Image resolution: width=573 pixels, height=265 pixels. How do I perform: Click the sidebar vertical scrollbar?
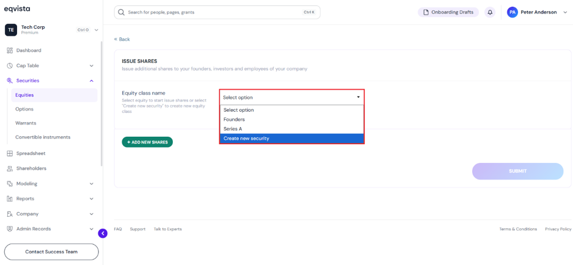coord(101,104)
